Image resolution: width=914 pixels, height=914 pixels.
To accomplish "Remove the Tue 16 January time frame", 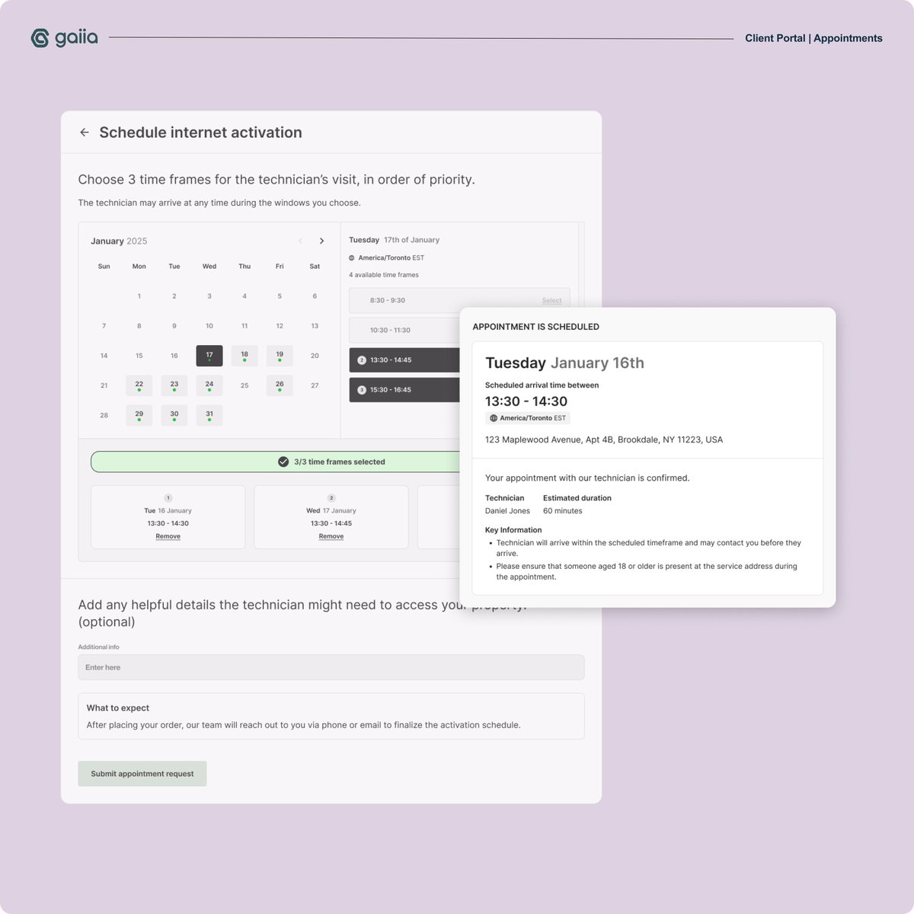I will 168,535.
